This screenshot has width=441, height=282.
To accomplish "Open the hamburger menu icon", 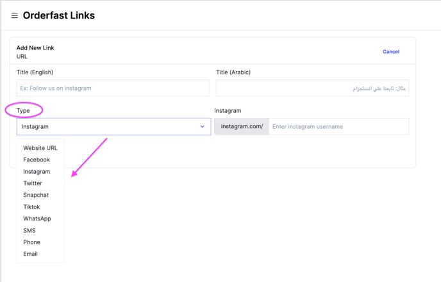I will [15, 15].
